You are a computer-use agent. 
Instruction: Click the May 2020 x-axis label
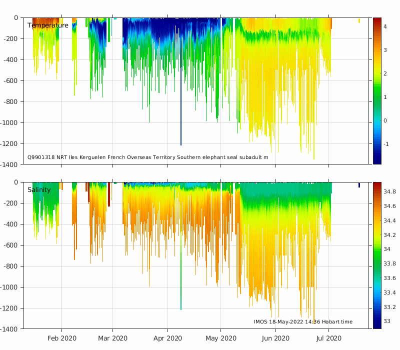(221, 338)
